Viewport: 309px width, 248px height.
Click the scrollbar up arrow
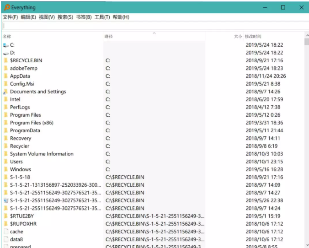point(307,35)
